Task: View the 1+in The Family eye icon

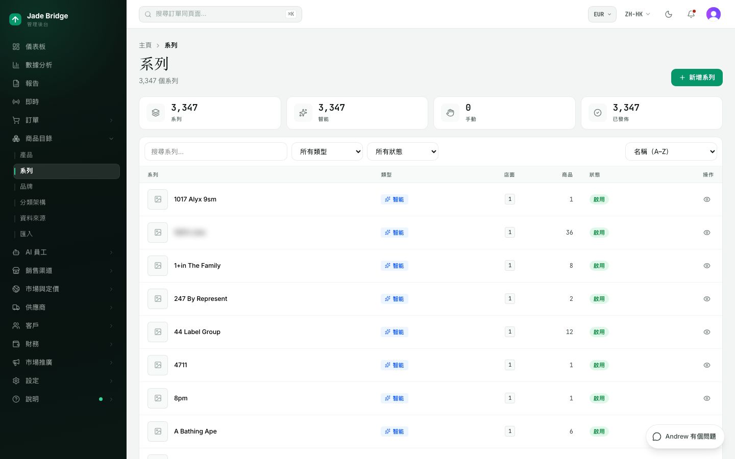Action: [707, 266]
